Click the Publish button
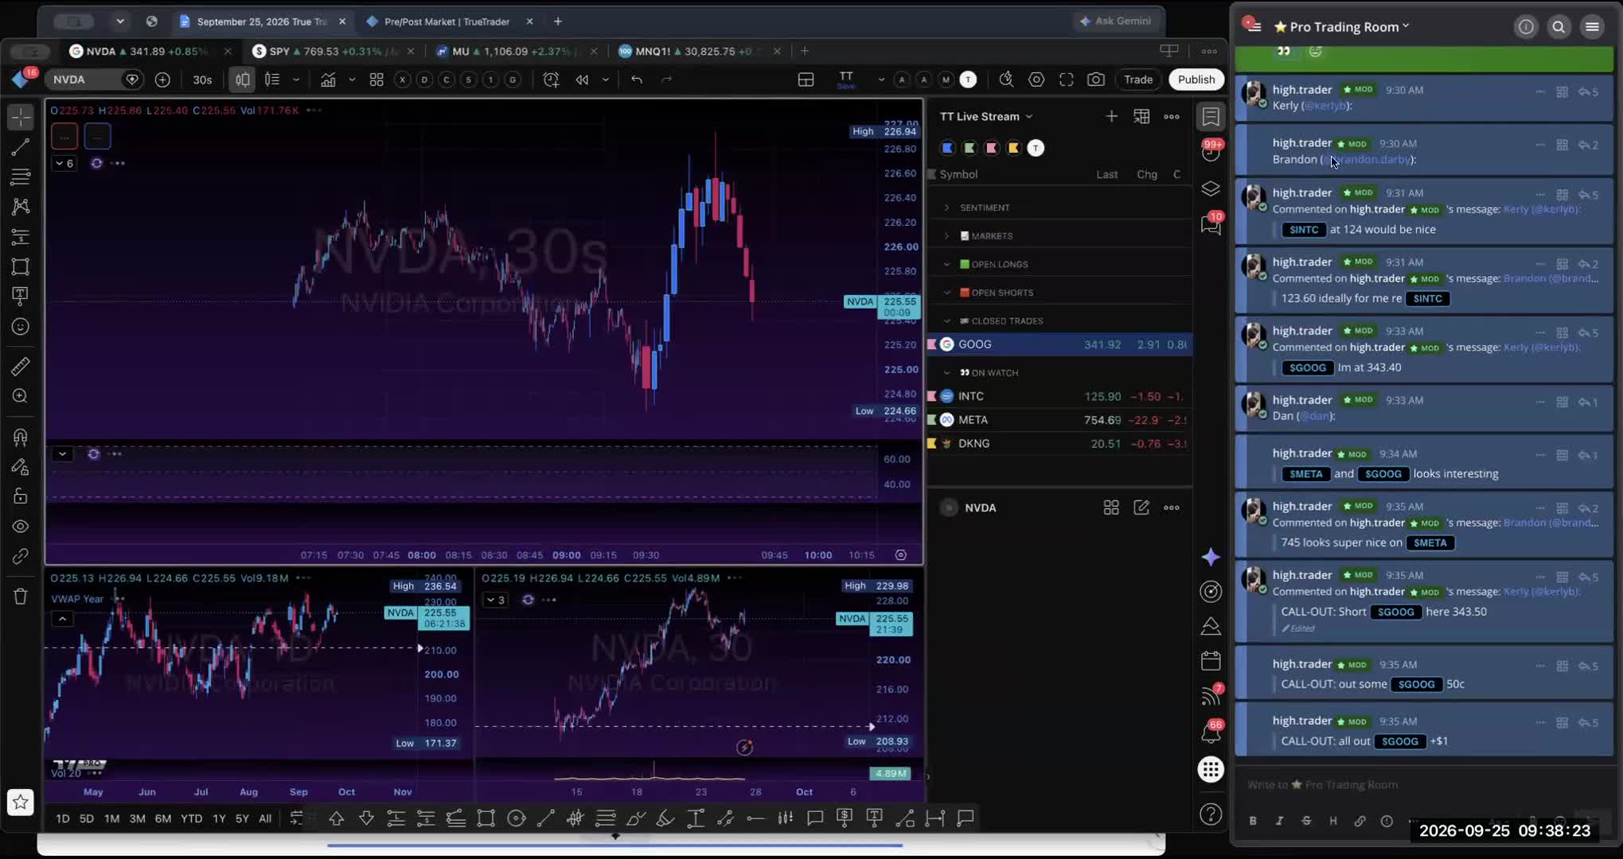 pos(1196,80)
